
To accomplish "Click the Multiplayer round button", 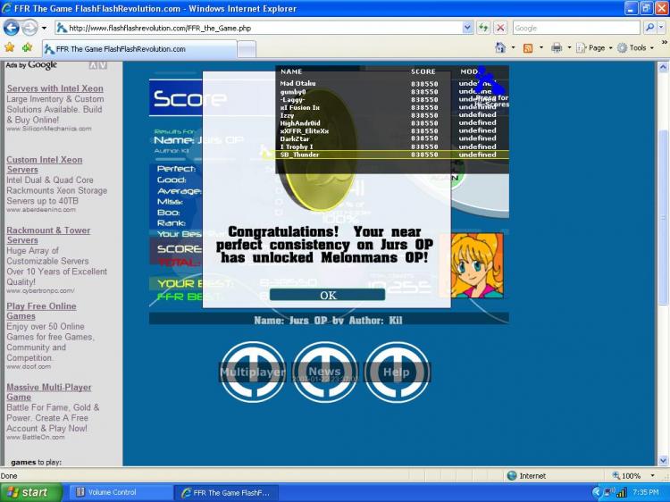I will click(253, 372).
